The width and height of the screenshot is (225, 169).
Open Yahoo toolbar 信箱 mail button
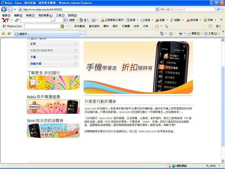pyautogui.click(x=145, y=20)
